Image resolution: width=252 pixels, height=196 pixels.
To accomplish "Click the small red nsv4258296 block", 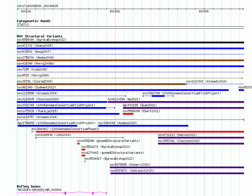I will (x=78, y=144).
